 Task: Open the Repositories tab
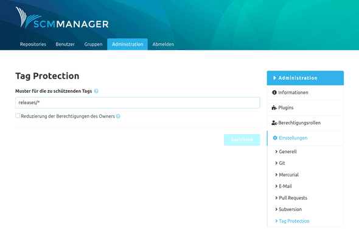(33, 44)
